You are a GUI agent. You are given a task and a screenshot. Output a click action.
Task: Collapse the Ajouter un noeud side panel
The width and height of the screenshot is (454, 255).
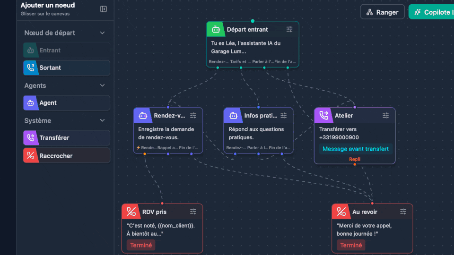(104, 9)
